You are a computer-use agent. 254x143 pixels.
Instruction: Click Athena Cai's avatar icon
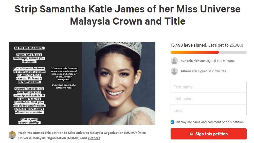(174, 71)
